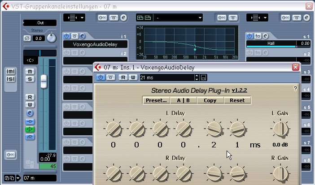Click the R Gain knob

[280, 174]
